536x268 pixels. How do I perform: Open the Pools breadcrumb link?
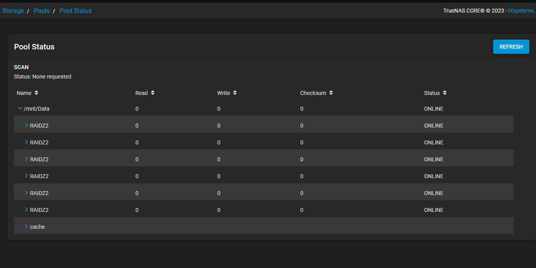tap(42, 11)
